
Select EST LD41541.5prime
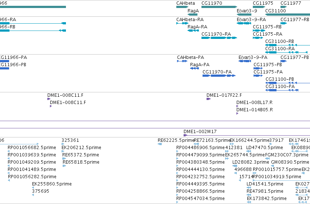pos(249,188)
